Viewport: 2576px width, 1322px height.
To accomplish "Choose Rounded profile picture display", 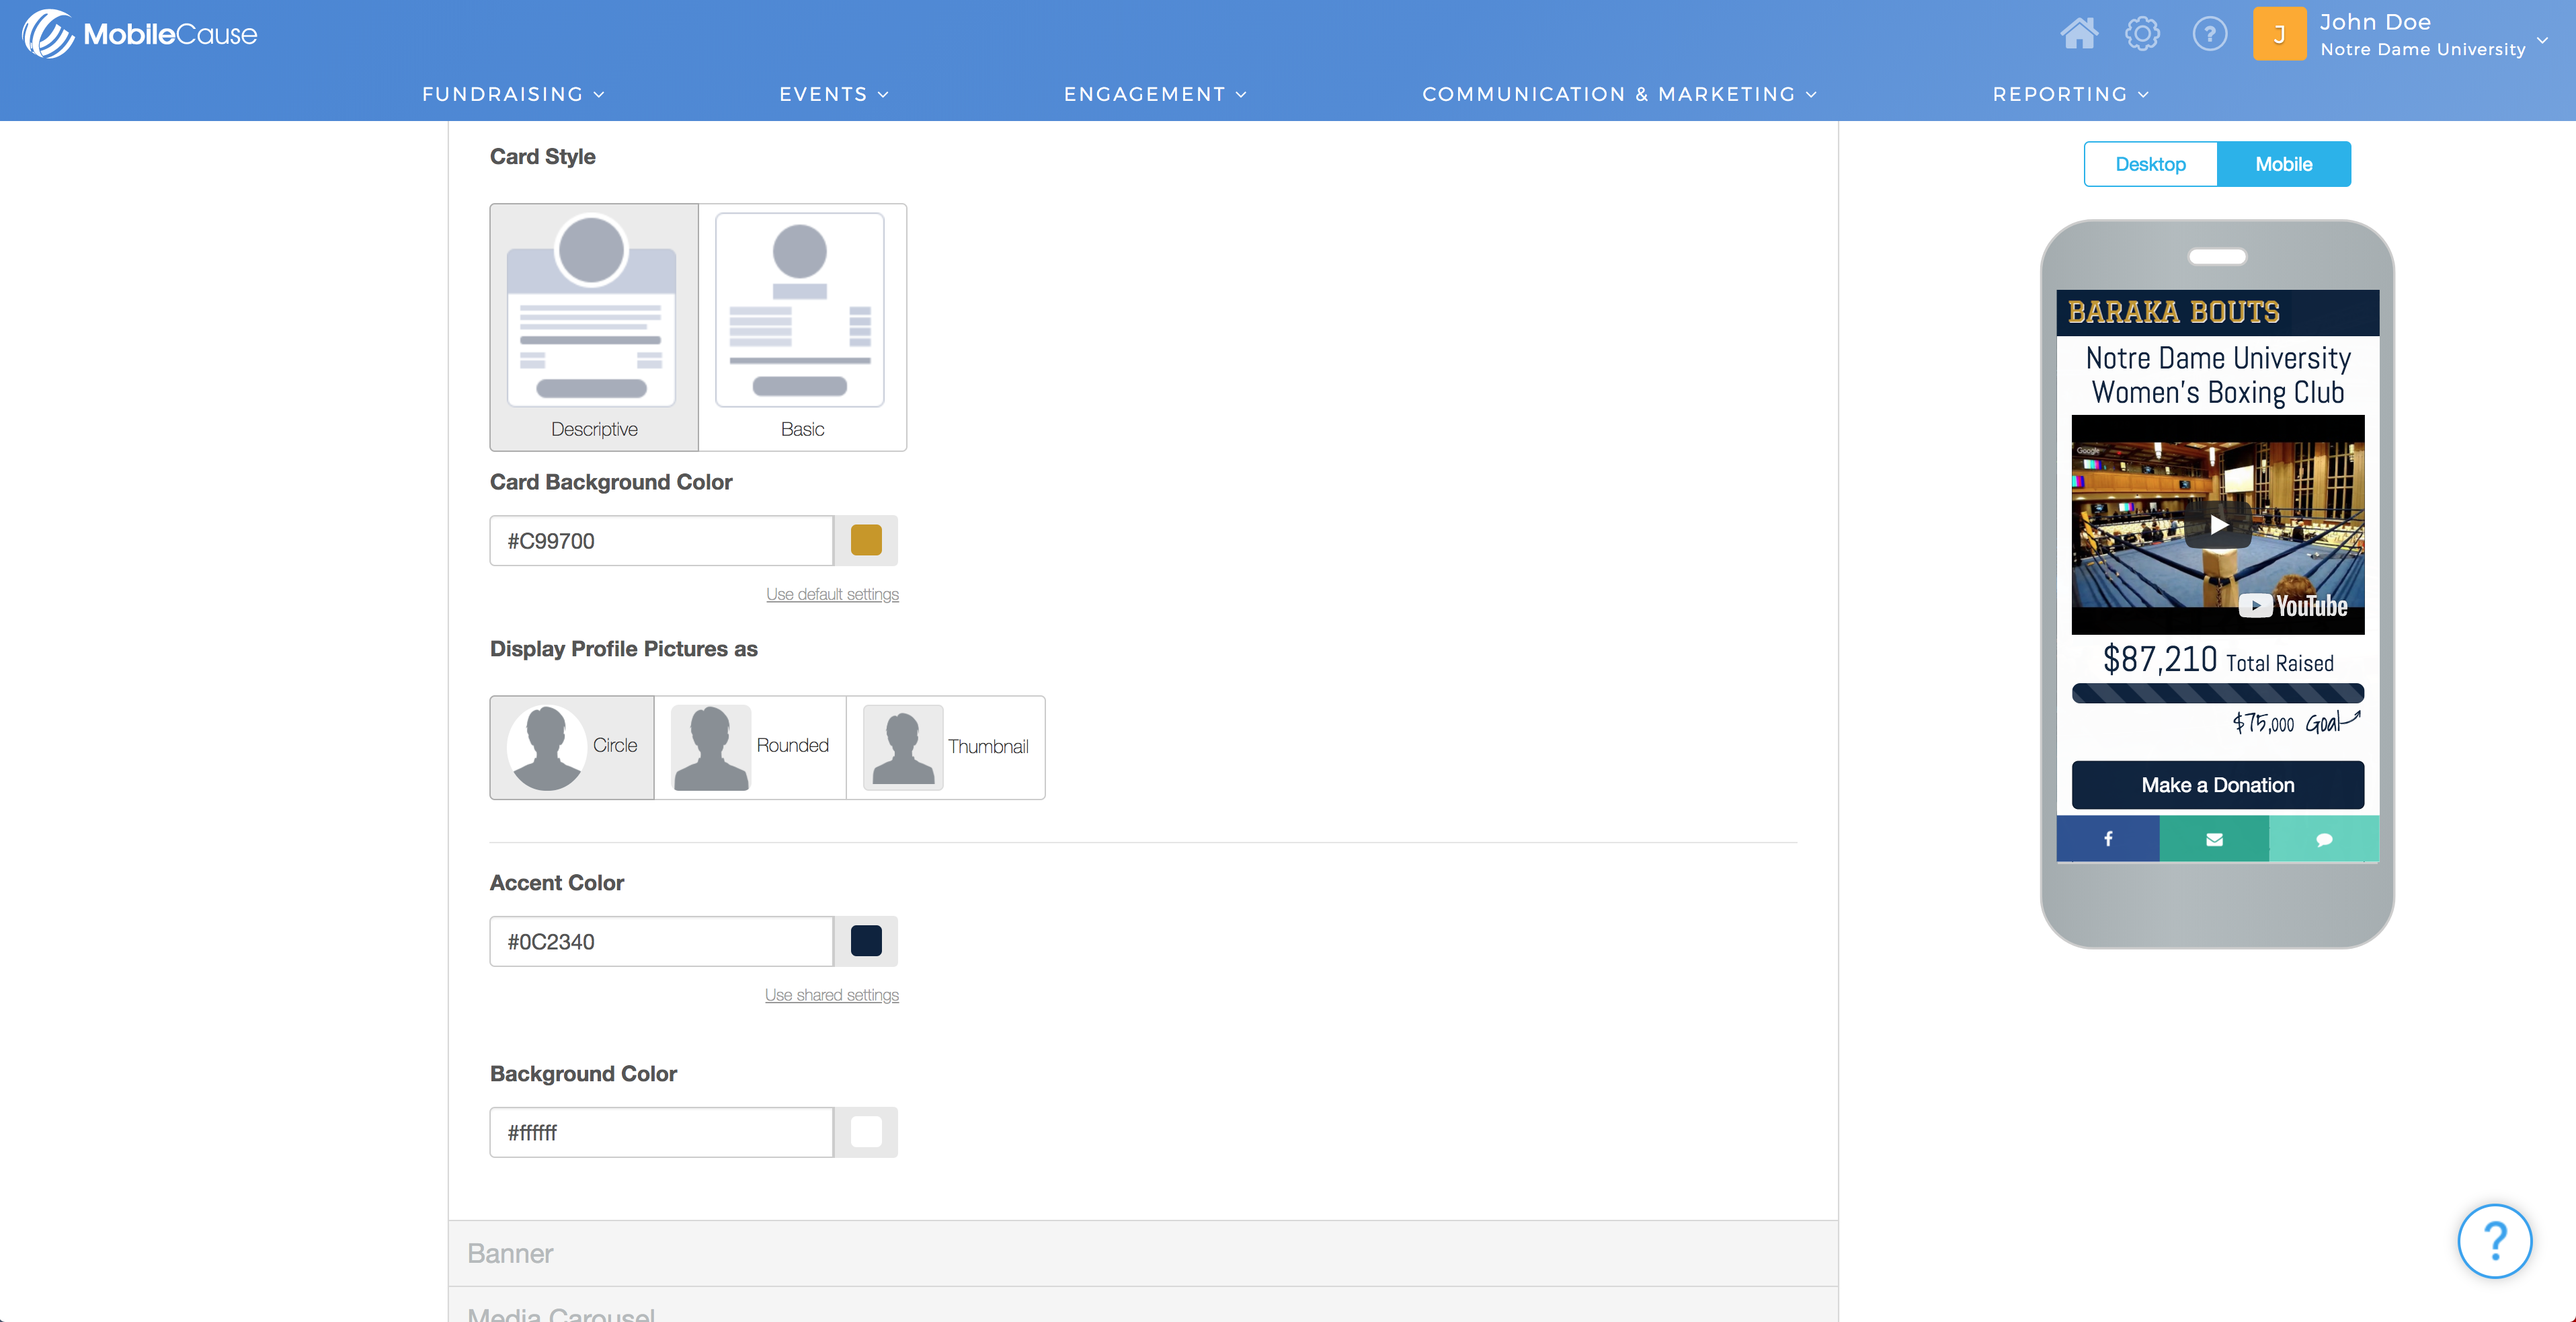I will [x=750, y=747].
